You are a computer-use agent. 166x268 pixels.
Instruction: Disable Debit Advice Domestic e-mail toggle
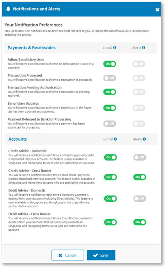111,199
